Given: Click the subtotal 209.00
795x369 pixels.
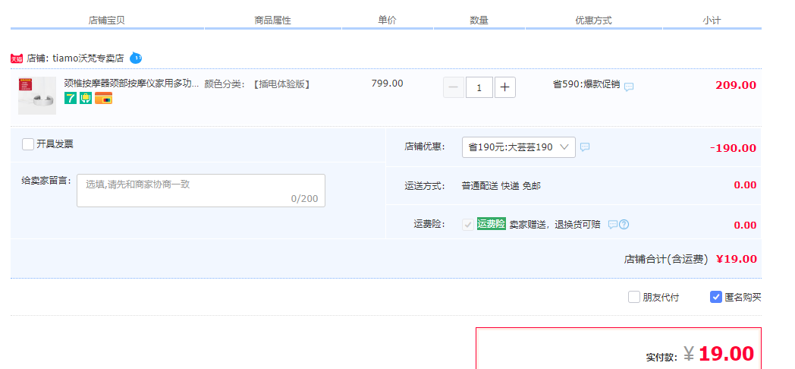Looking at the screenshot, I should [x=736, y=85].
